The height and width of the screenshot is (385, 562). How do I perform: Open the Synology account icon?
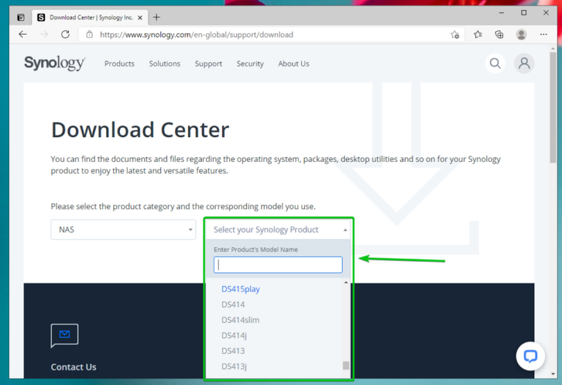[524, 63]
